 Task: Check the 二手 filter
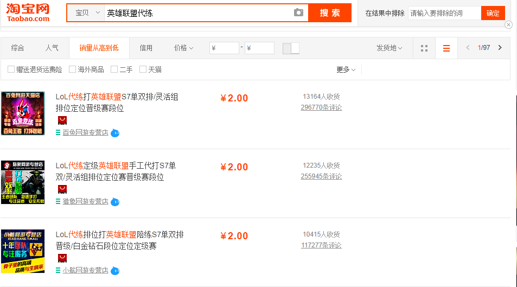click(x=114, y=69)
